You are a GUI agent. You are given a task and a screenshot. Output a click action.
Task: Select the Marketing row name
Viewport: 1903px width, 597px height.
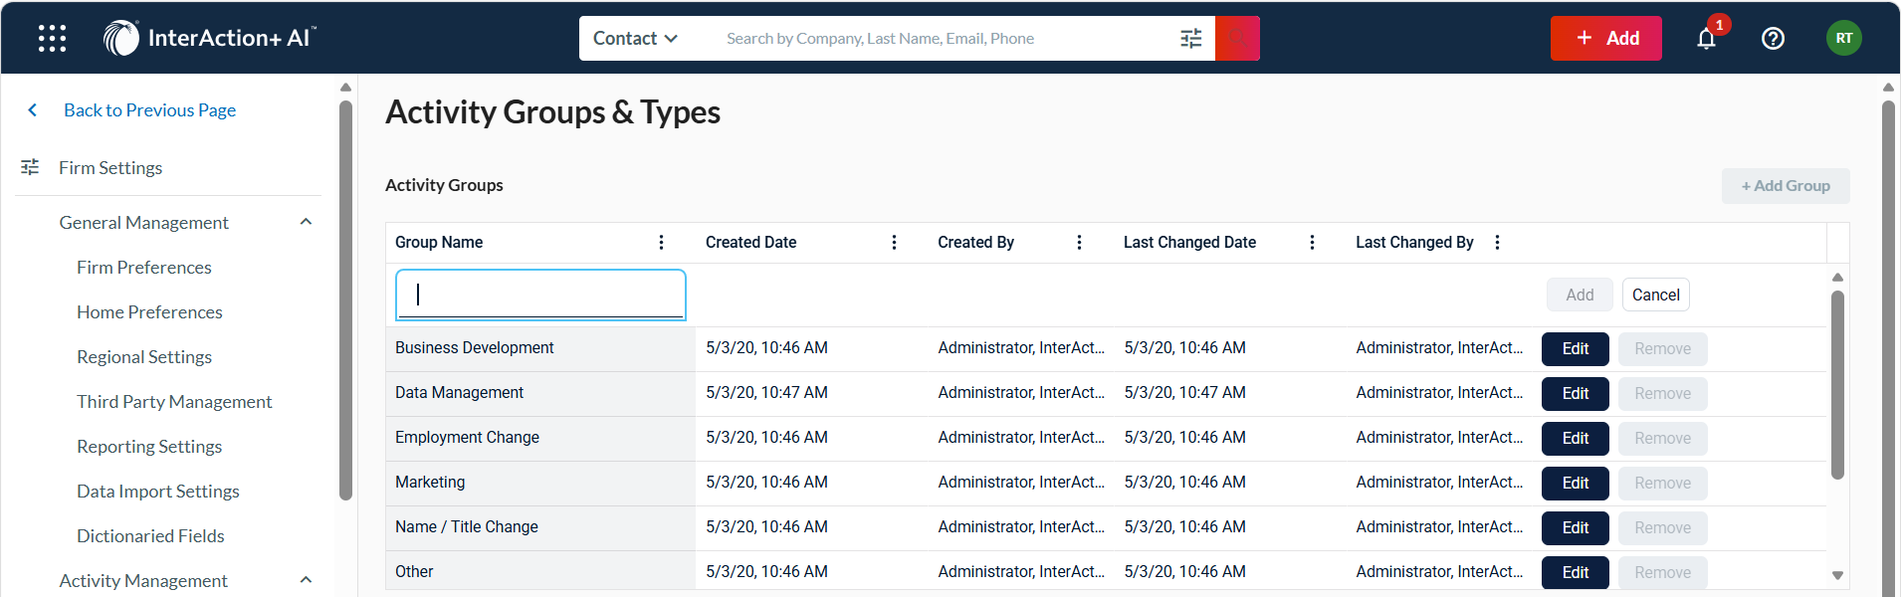click(x=430, y=482)
